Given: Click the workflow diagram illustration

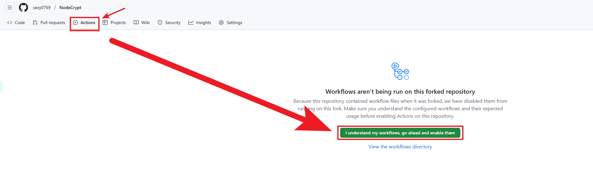Looking at the screenshot, I should click(x=400, y=71).
